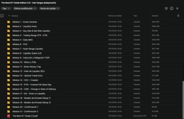The image size is (184, 119).
Task: Open the Fecha de subida filter dropdown
Action: 49,9
